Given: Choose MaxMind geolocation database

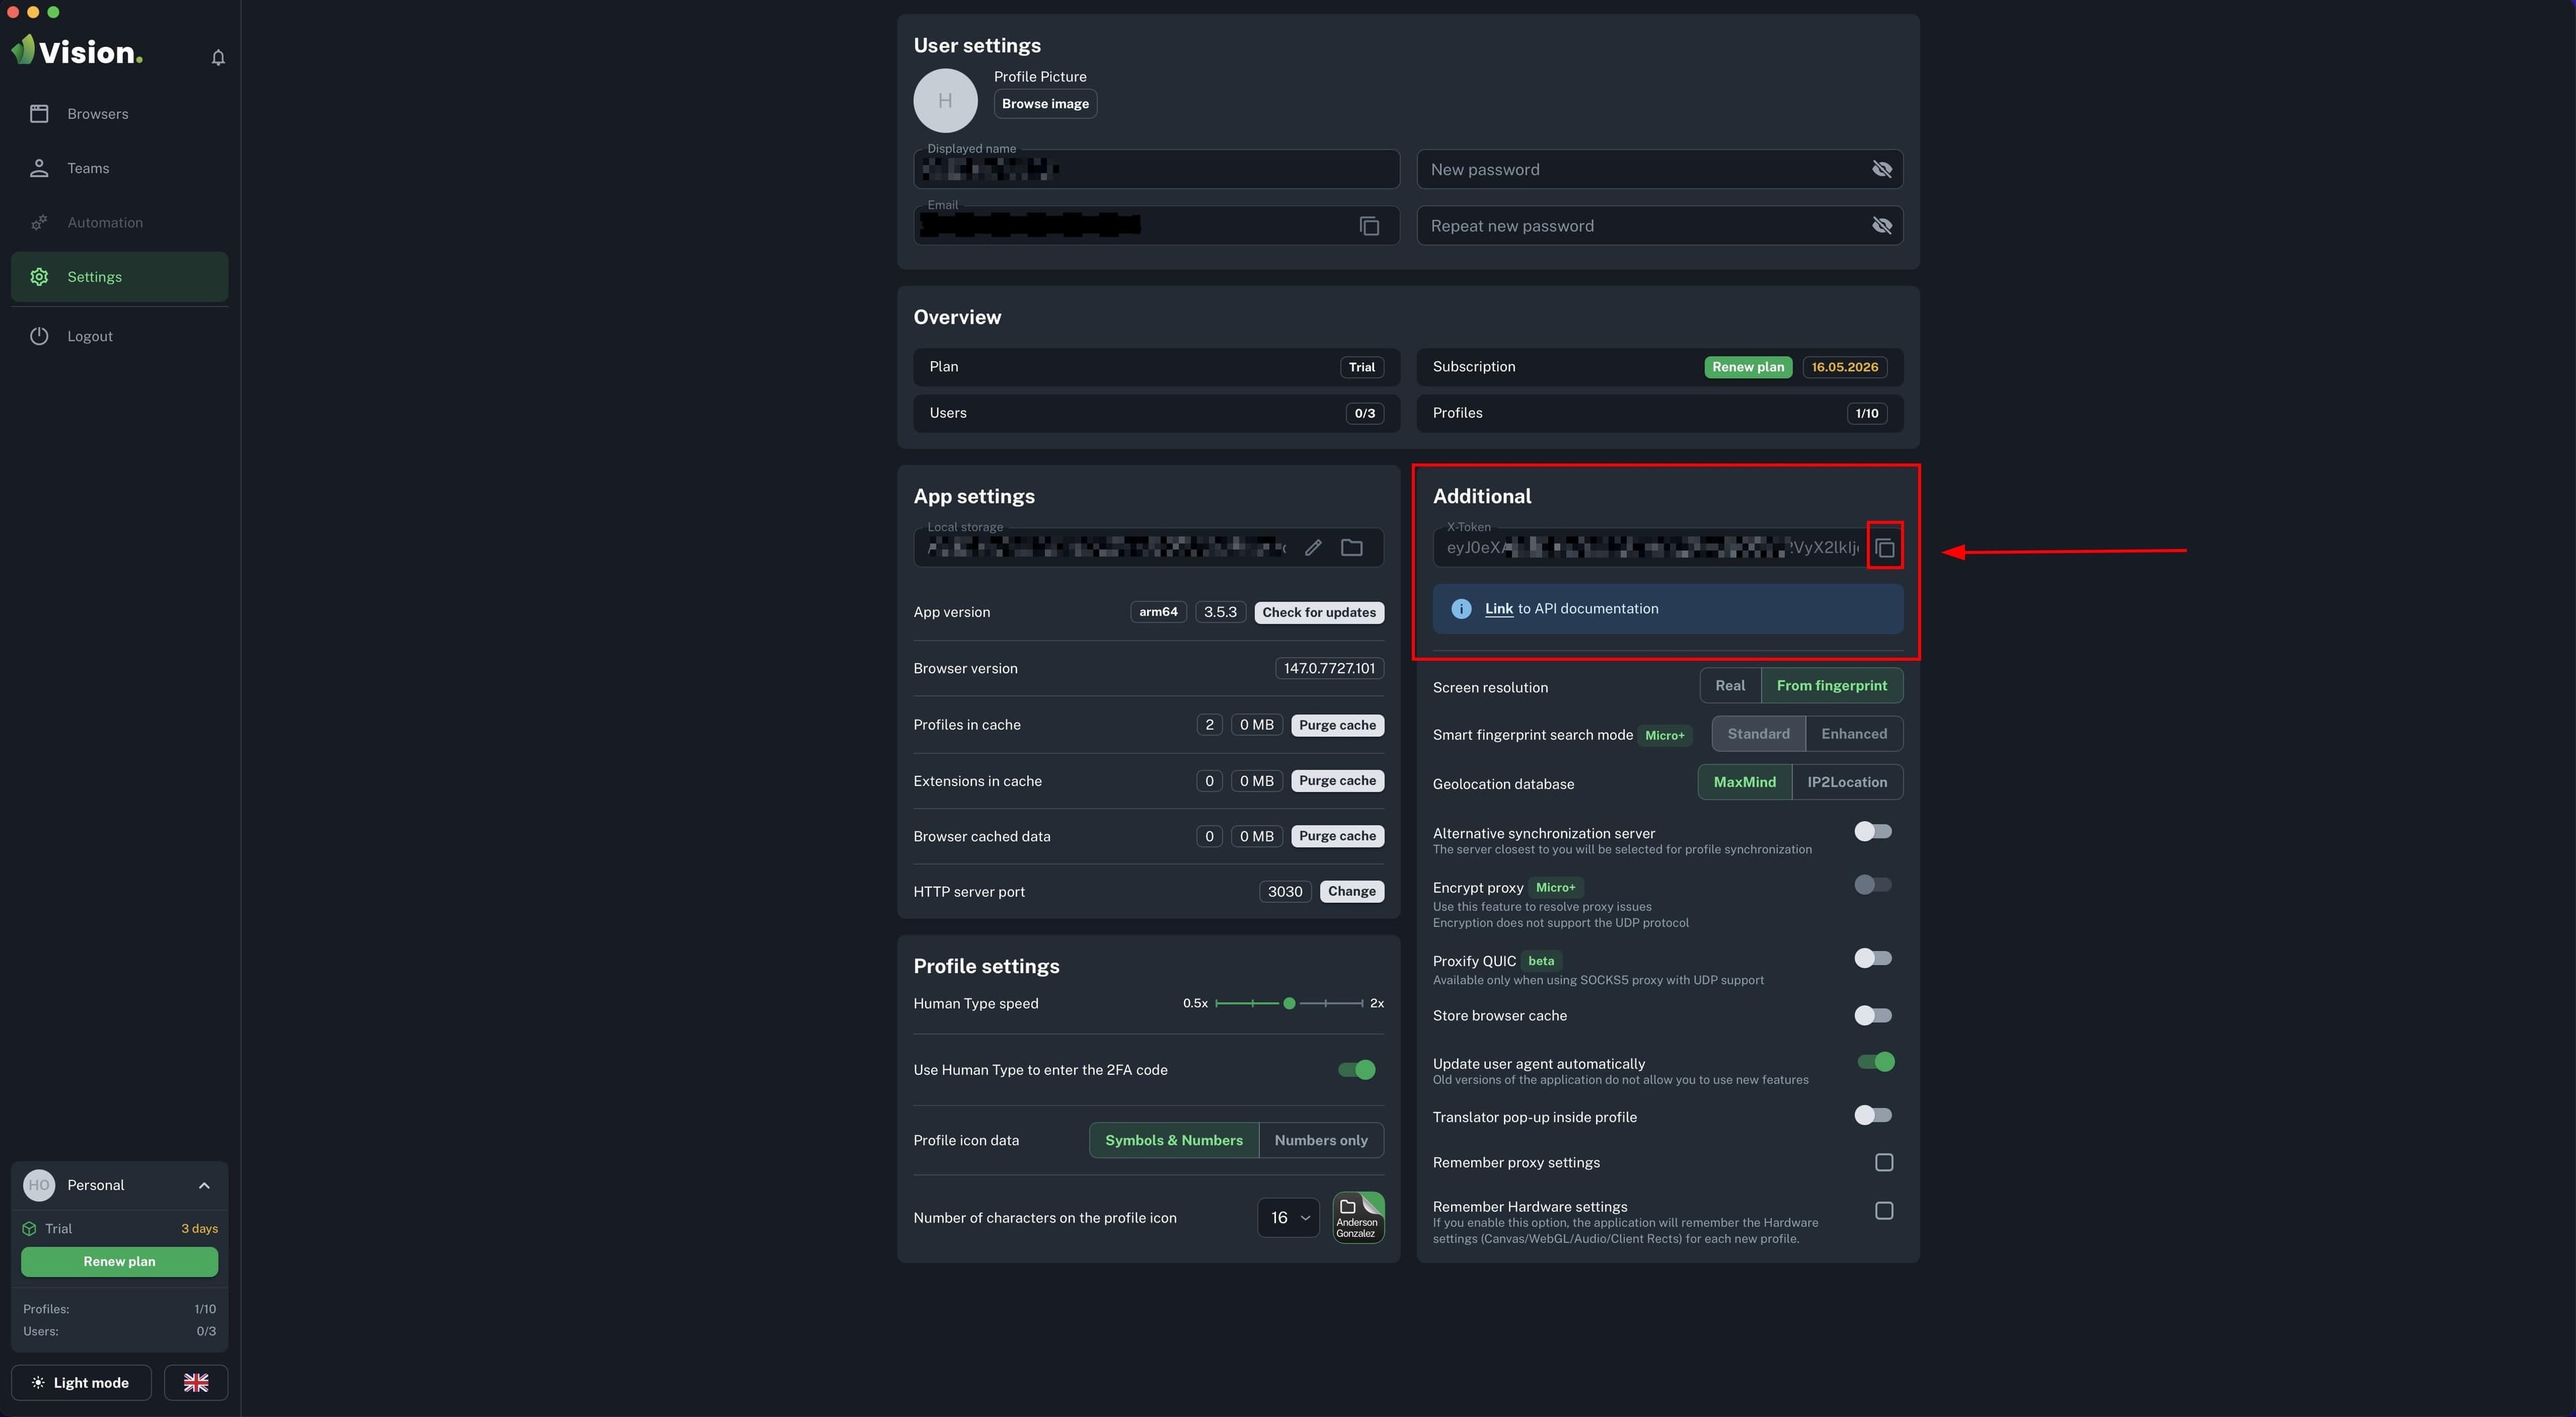Looking at the screenshot, I should point(1744,782).
